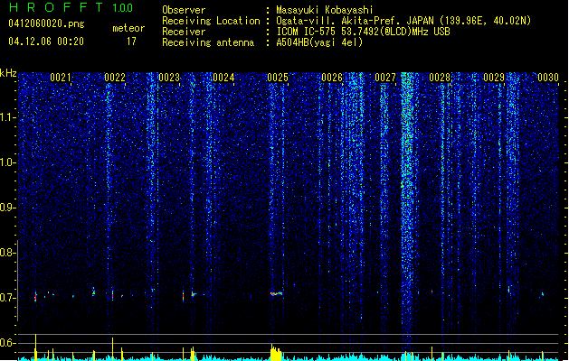
Task: Select observer name Masayuki Kobayashi
Action: pos(325,10)
